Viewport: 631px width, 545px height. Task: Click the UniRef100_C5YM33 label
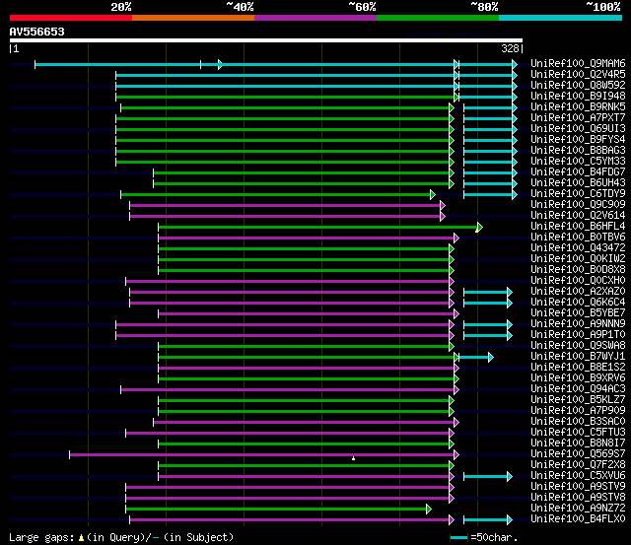pos(578,161)
